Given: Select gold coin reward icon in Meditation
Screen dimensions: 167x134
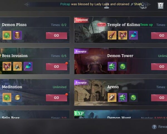Looking at the screenshot, I should pyautogui.click(x=18, y=98).
